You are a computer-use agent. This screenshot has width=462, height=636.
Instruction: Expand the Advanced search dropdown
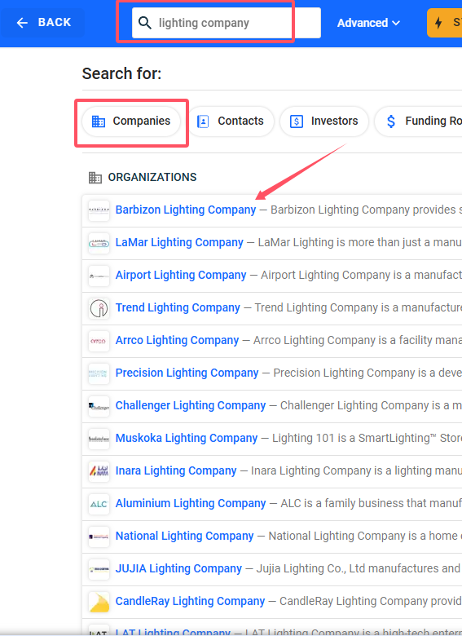pyautogui.click(x=368, y=23)
